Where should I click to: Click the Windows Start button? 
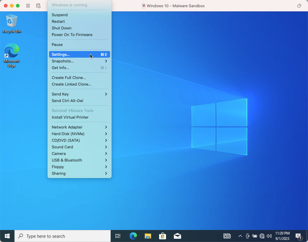coord(7,236)
